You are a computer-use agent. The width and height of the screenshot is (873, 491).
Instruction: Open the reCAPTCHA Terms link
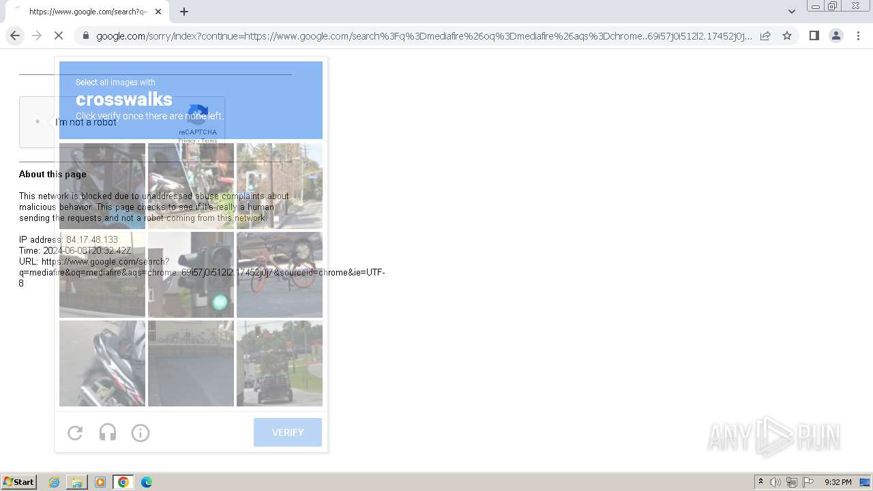coord(209,141)
